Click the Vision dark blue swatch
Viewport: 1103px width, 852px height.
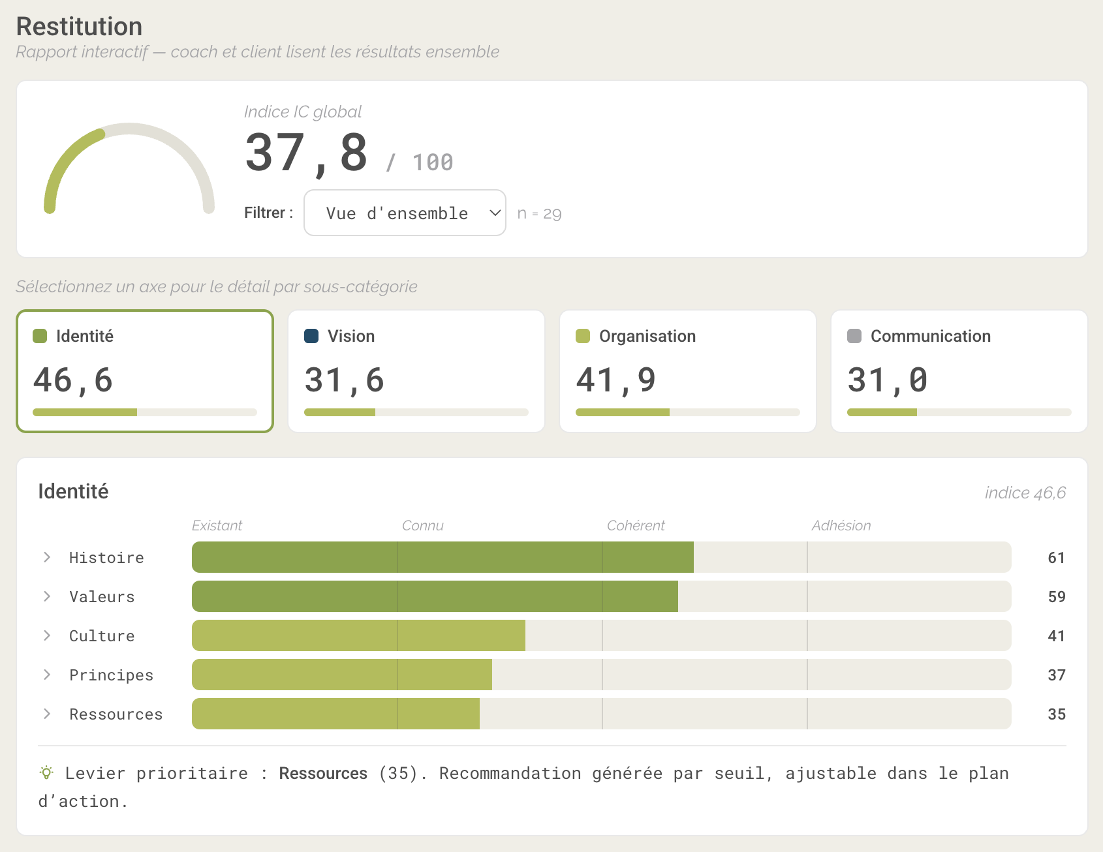(x=311, y=336)
